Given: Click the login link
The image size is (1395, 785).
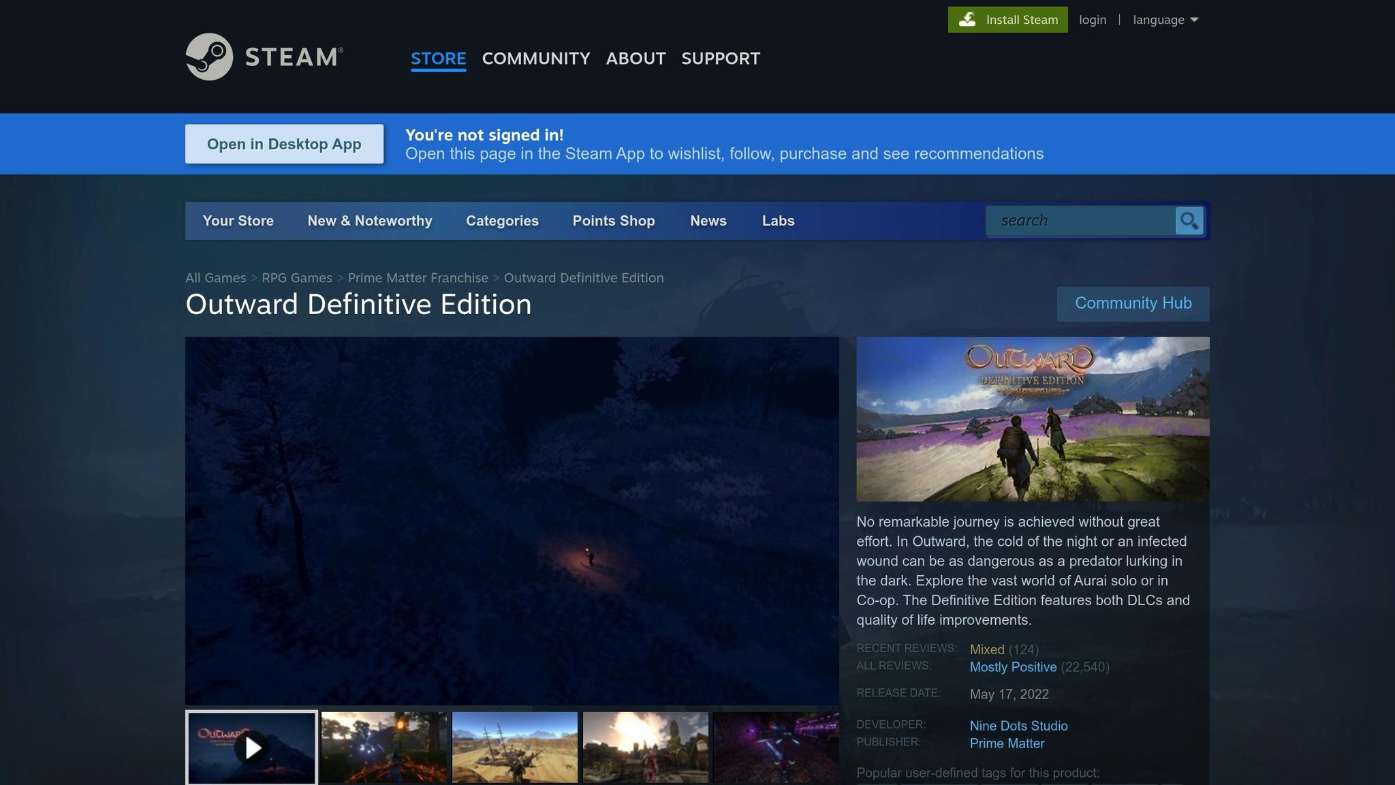Looking at the screenshot, I should click(1093, 20).
